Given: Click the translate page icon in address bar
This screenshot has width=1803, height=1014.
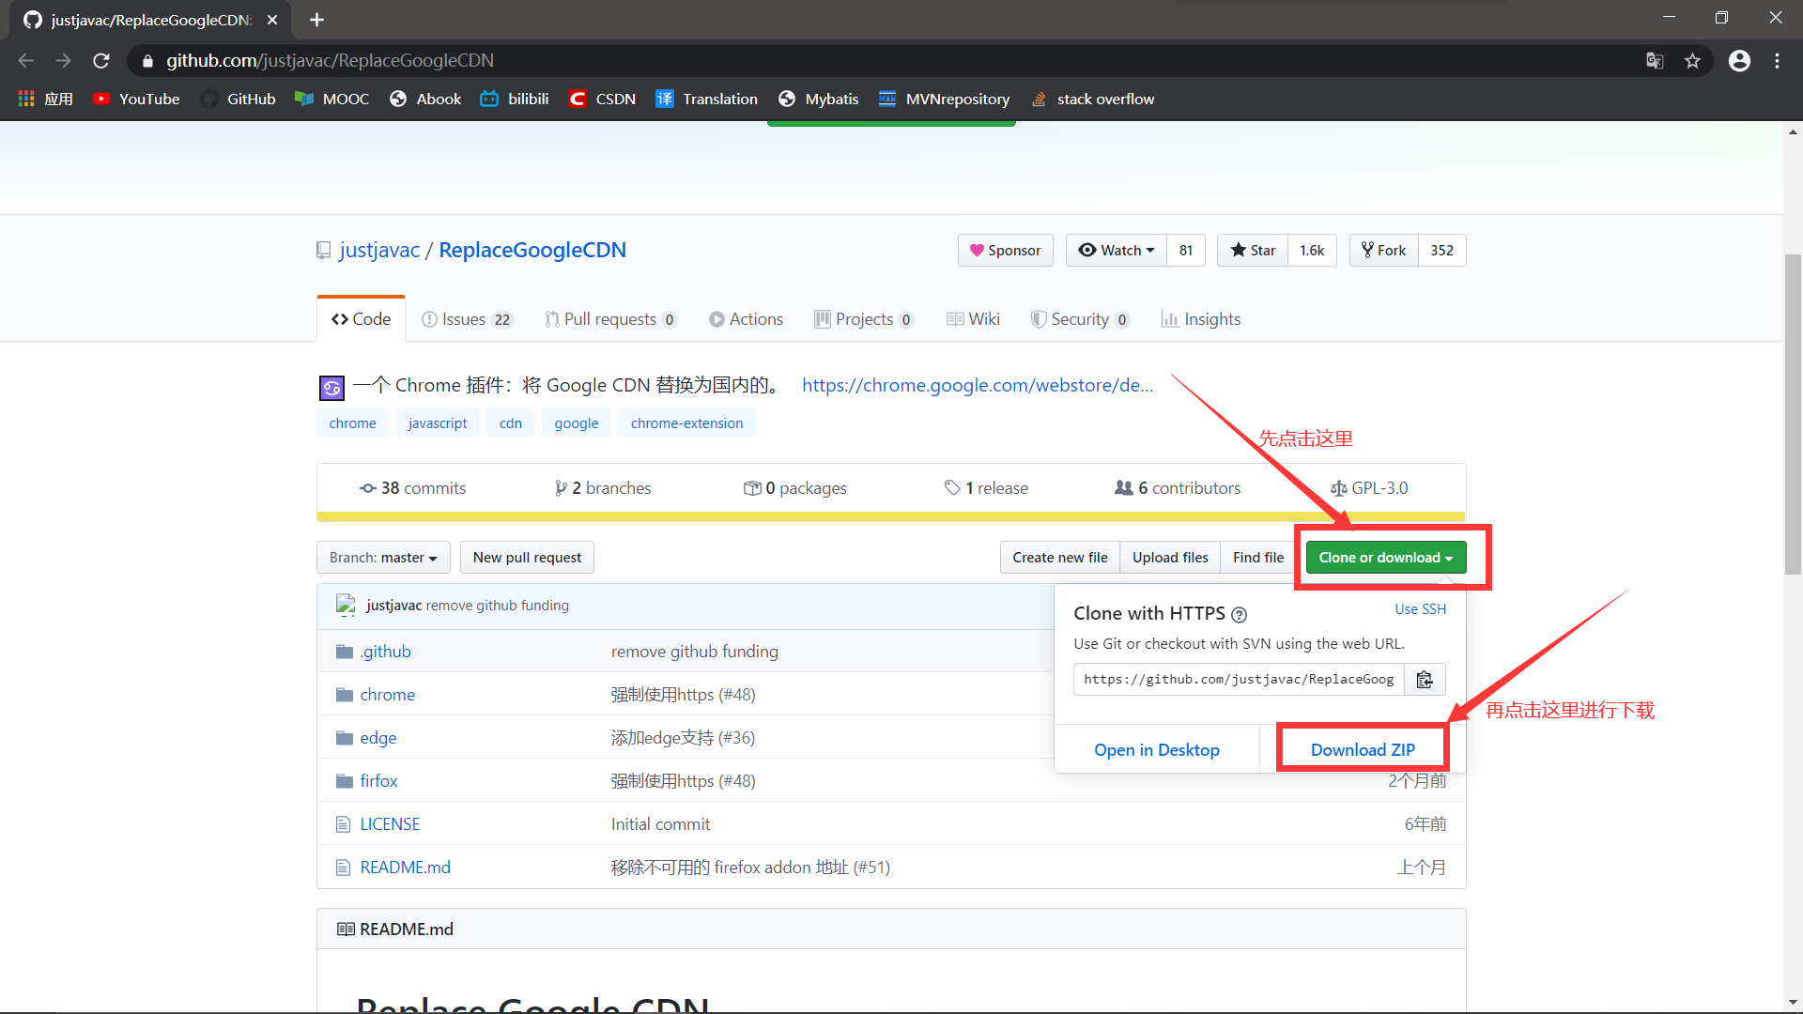Looking at the screenshot, I should click(x=1655, y=61).
